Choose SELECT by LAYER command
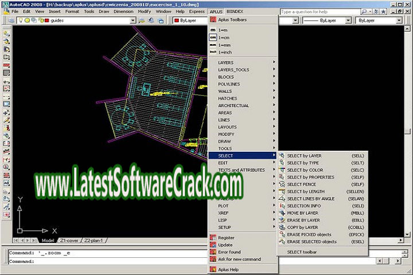Image resolution: width=413 pixels, height=275 pixels. click(322, 156)
